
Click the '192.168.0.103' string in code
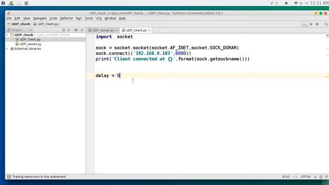click(x=153, y=53)
